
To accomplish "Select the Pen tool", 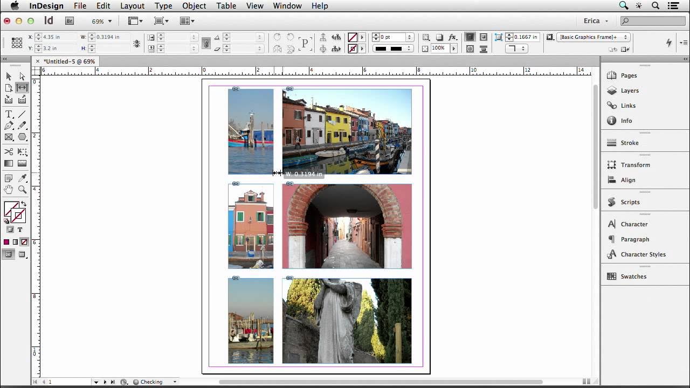I will [9, 126].
